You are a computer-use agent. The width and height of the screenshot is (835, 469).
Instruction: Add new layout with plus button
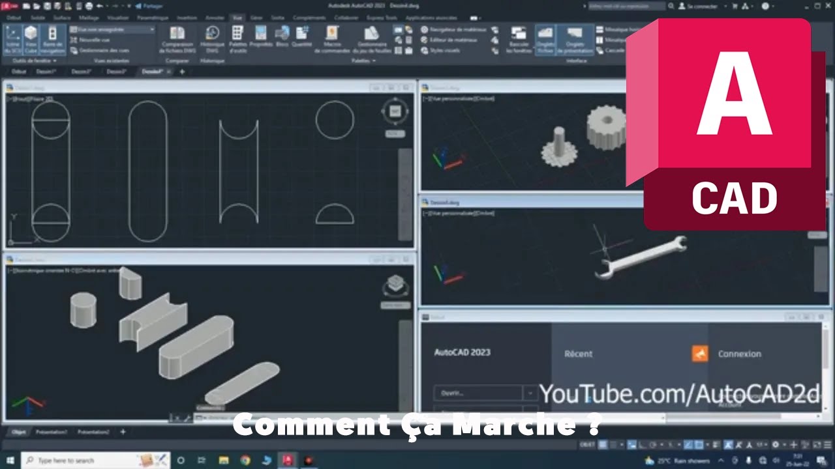click(x=123, y=431)
